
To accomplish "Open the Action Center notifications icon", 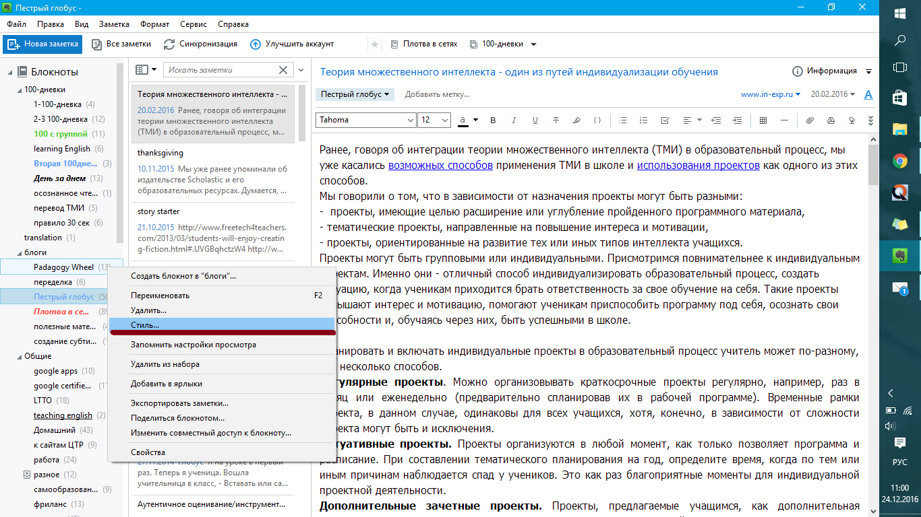I will pos(900,442).
